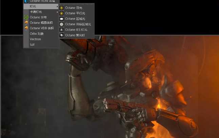Screen dimensions: 219x138
Task: Select Octane 日光 sun icon in submenu
Action: coord(62,8)
